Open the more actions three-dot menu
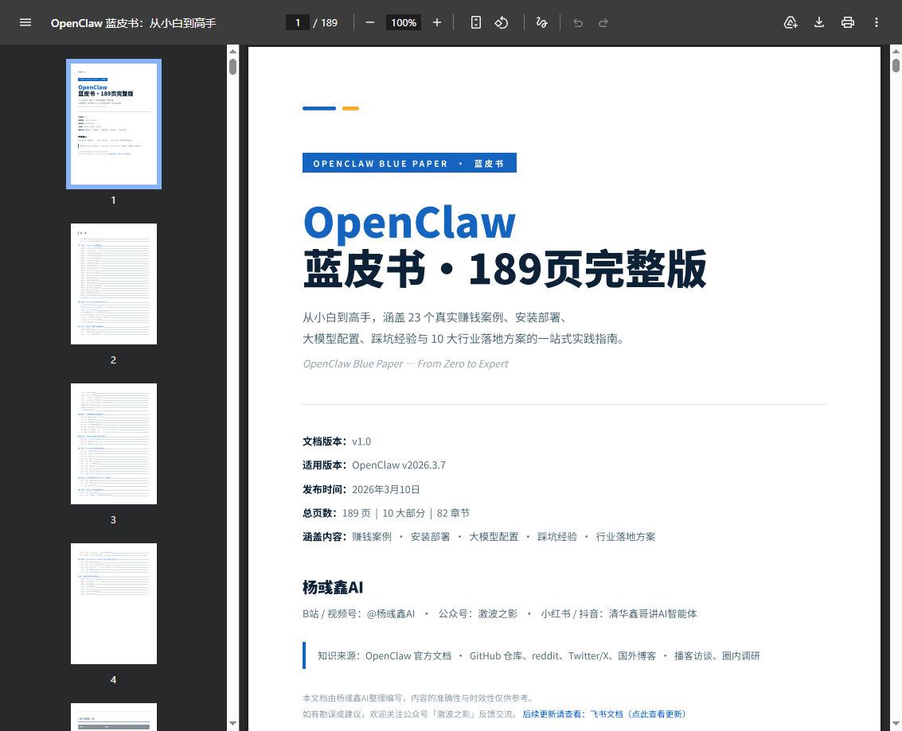Viewport: 902px width, 731px height. tap(877, 22)
